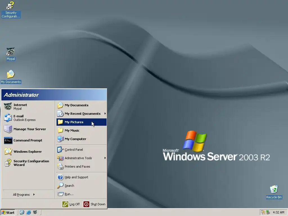
Task: Click Show Desktop quick launch icon
Action: tap(22, 212)
